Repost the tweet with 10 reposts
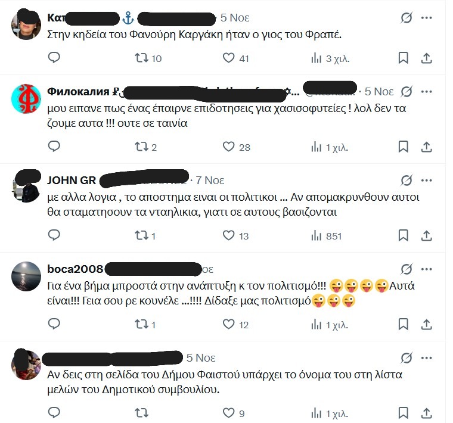This screenshot has width=453, height=423. 148,58
